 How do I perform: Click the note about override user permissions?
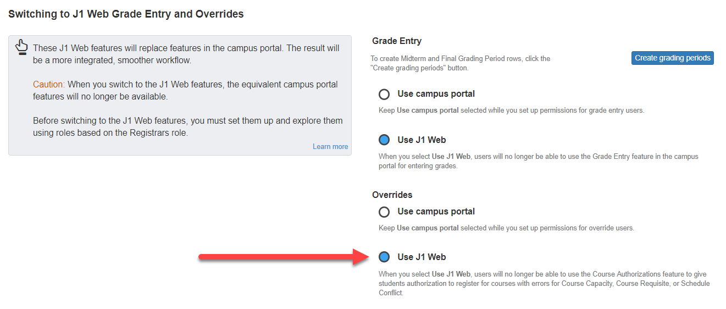click(506, 228)
